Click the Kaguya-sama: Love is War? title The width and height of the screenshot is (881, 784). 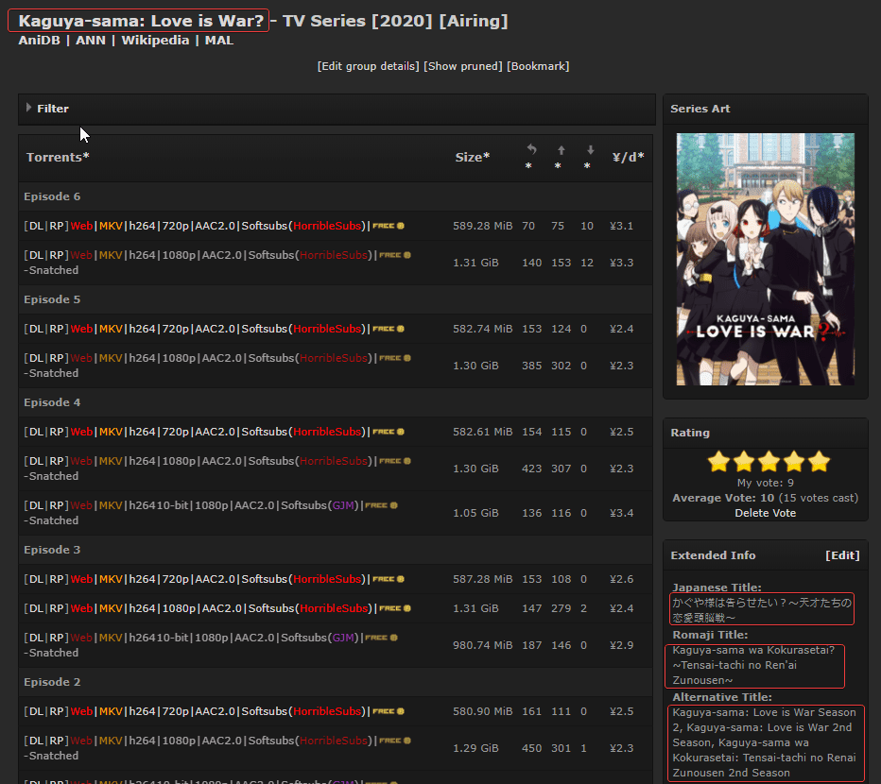[x=141, y=21]
